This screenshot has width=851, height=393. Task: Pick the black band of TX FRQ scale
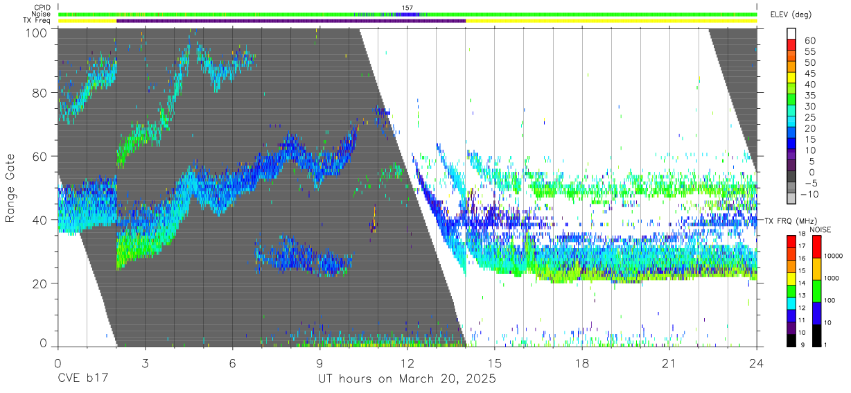791,340
